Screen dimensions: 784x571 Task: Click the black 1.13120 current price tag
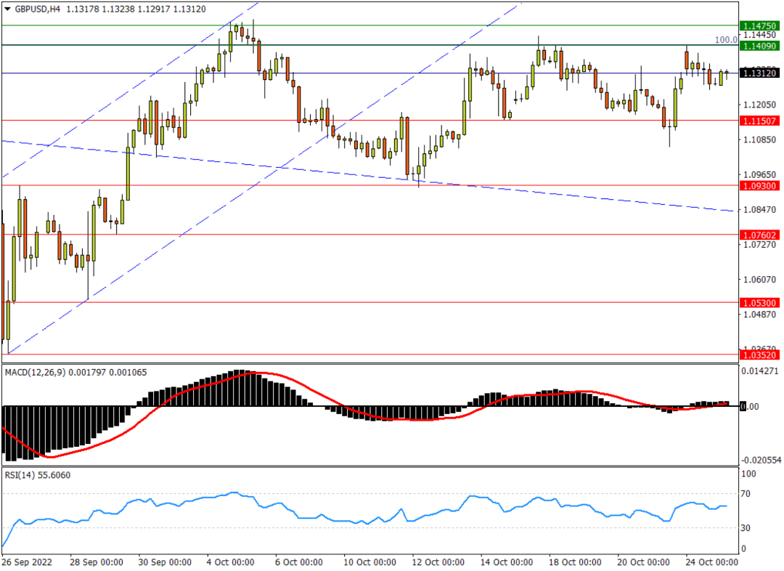click(x=759, y=73)
